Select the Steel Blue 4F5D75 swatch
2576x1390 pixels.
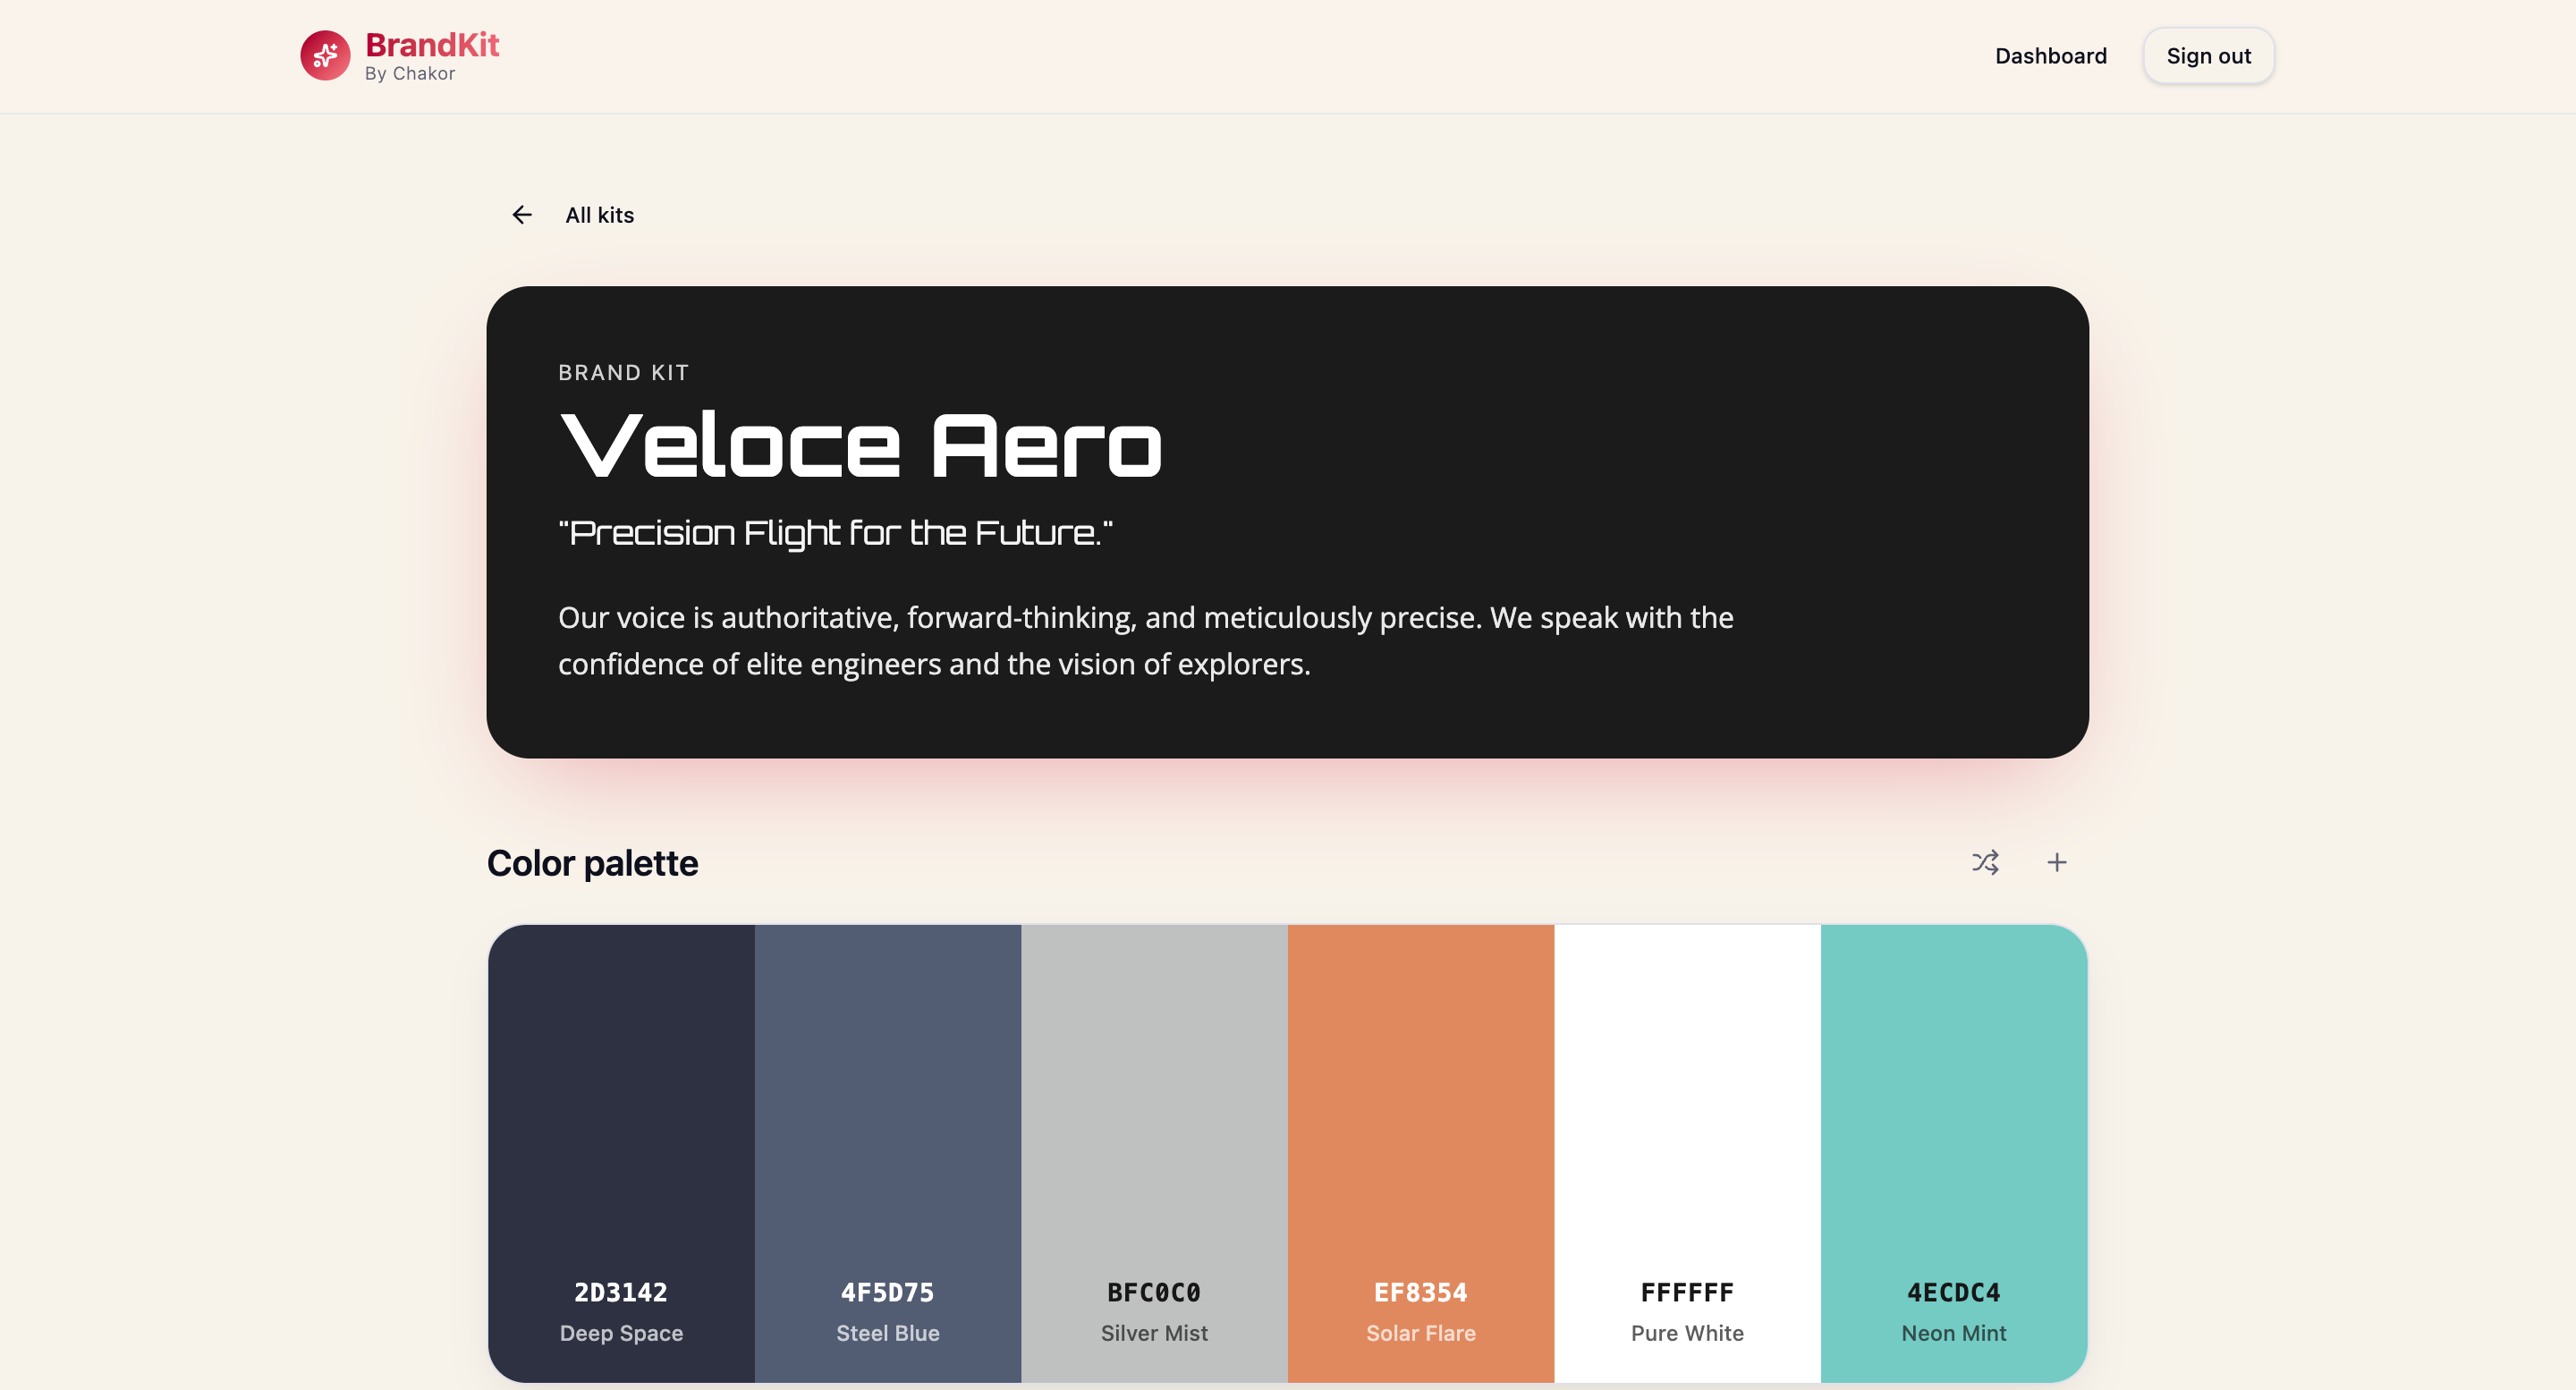(x=888, y=1153)
